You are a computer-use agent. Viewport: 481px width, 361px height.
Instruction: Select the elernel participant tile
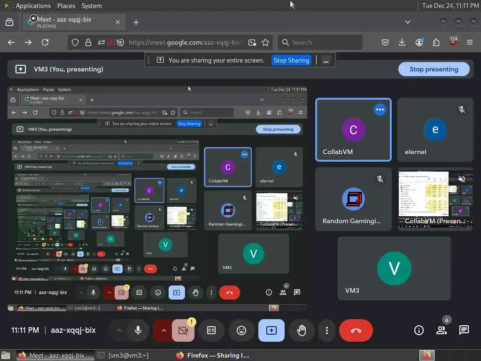435,130
